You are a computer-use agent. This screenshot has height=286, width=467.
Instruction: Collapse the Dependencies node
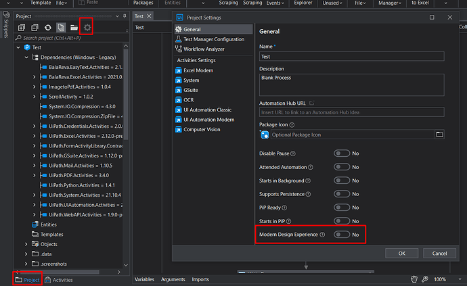point(26,57)
